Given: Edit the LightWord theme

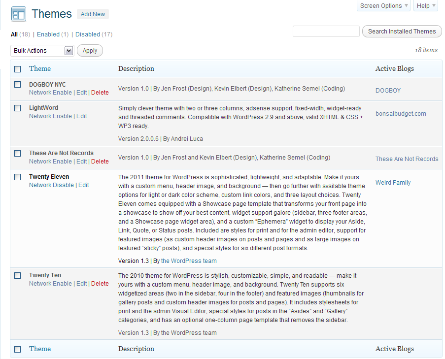Looking at the screenshot, I should [x=81, y=116].
